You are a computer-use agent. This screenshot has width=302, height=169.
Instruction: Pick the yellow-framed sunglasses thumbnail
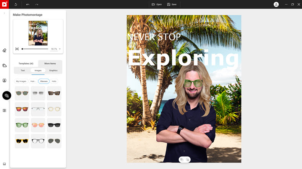point(22,141)
